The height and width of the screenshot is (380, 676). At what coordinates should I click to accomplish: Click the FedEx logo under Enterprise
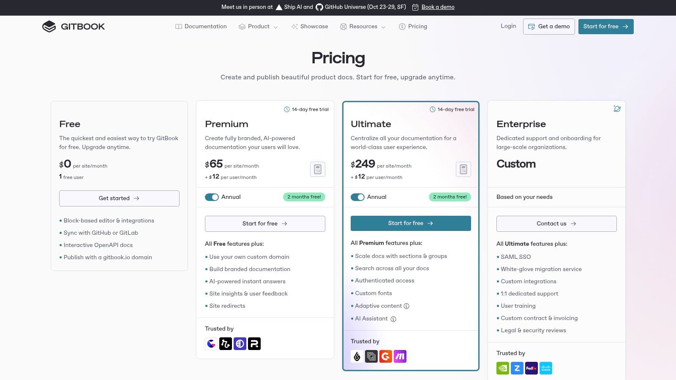(532, 368)
